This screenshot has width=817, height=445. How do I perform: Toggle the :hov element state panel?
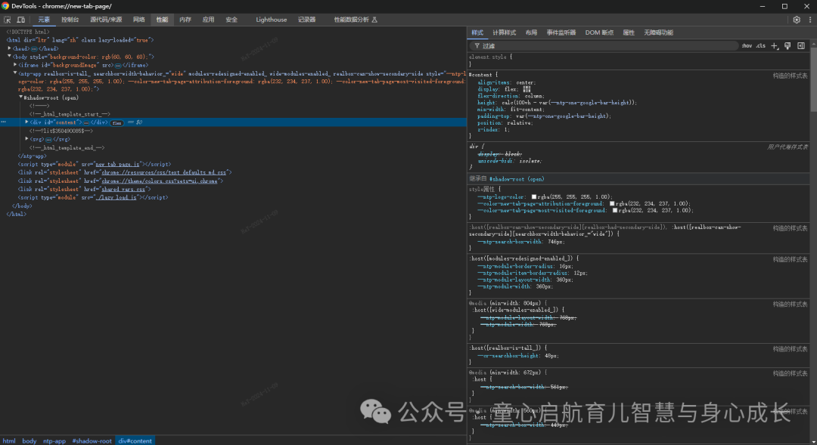click(x=747, y=46)
